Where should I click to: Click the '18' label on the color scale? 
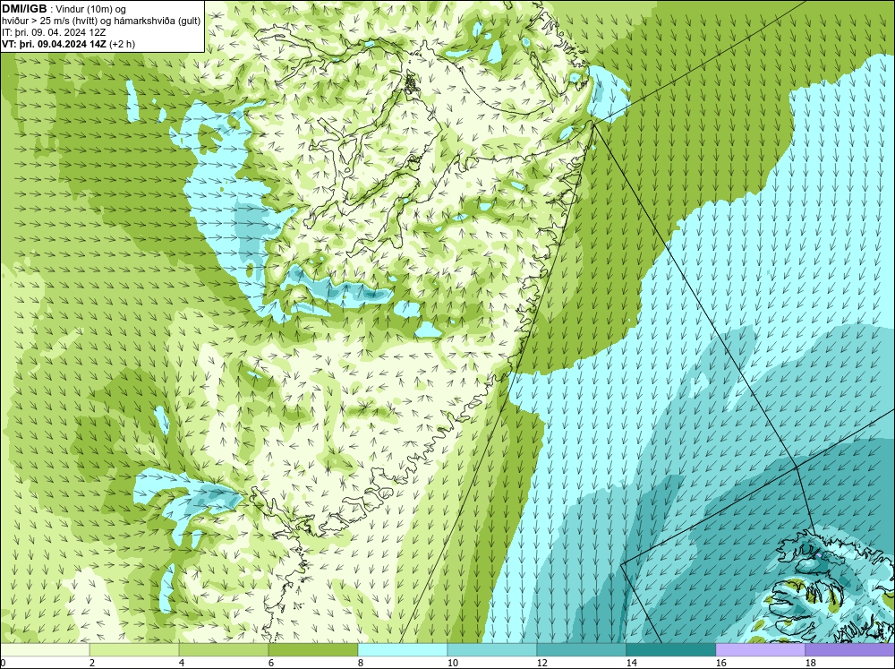point(810,663)
